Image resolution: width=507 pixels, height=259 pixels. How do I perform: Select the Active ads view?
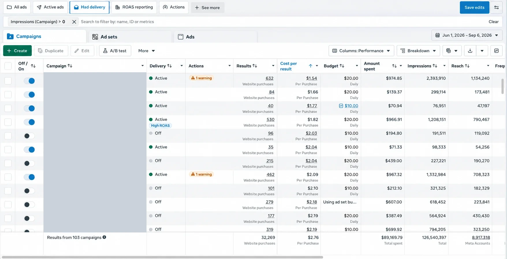(x=50, y=7)
